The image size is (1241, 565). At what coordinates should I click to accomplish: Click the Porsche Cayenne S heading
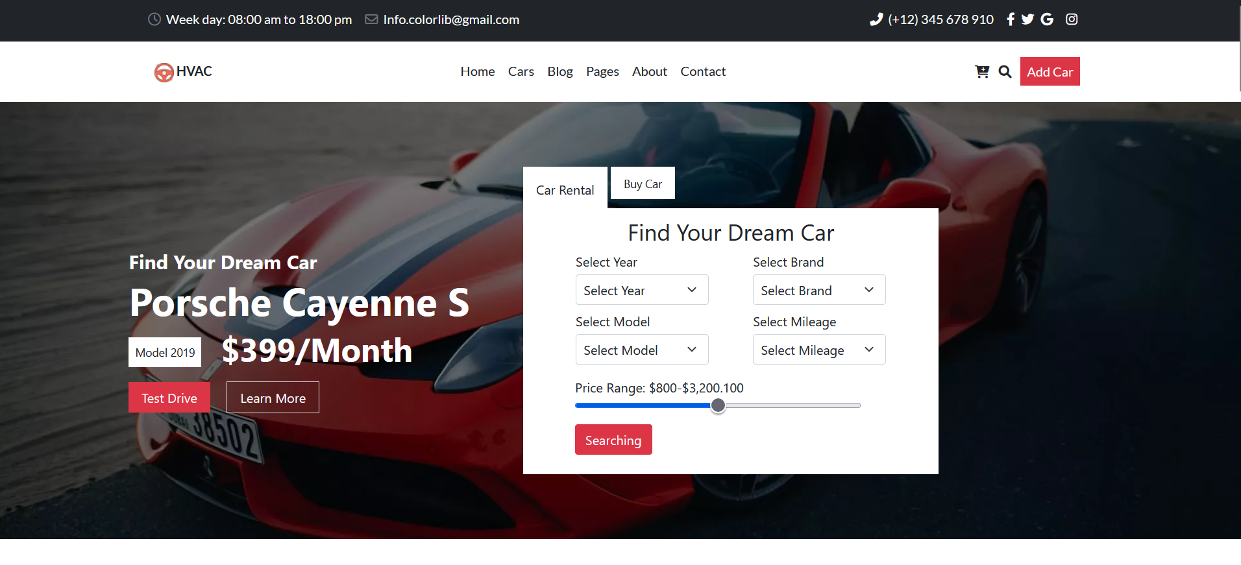[299, 303]
